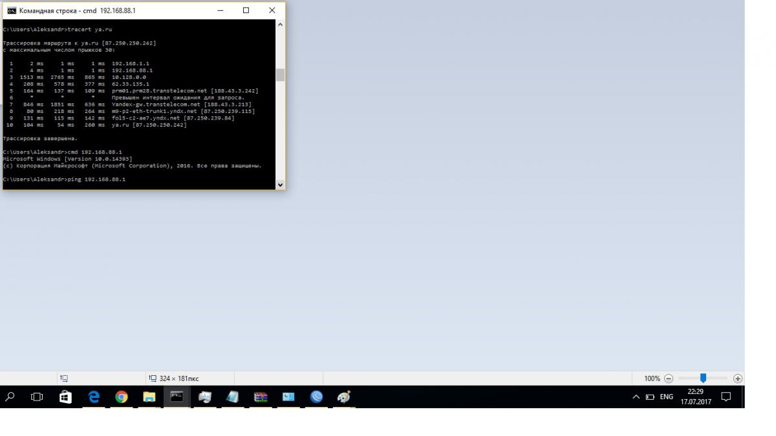Click the zoom in plus button
The image size is (776, 436).
tap(738, 379)
